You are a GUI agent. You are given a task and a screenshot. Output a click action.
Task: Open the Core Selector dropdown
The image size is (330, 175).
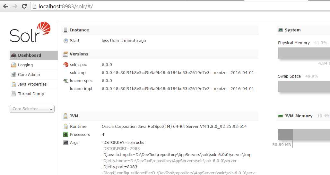[32, 109]
